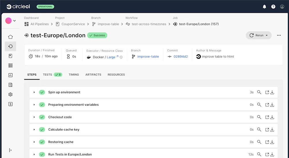Open the user account icon

282,7
